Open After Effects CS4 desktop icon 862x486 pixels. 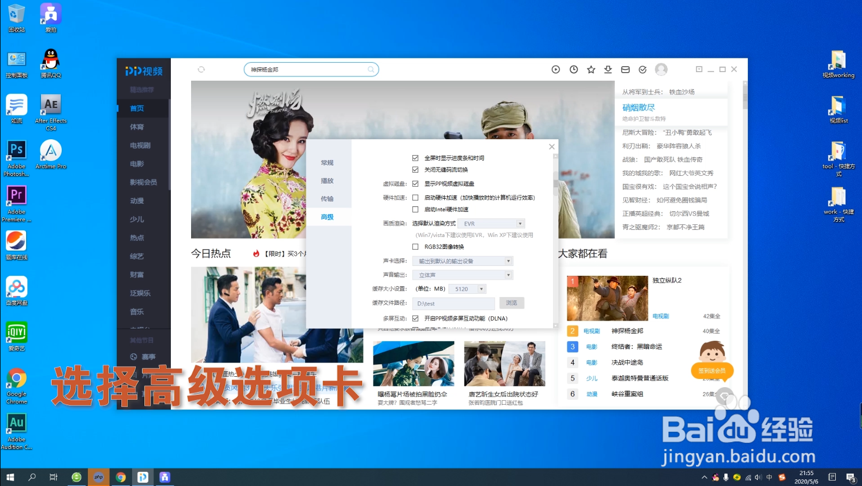[x=51, y=111]
